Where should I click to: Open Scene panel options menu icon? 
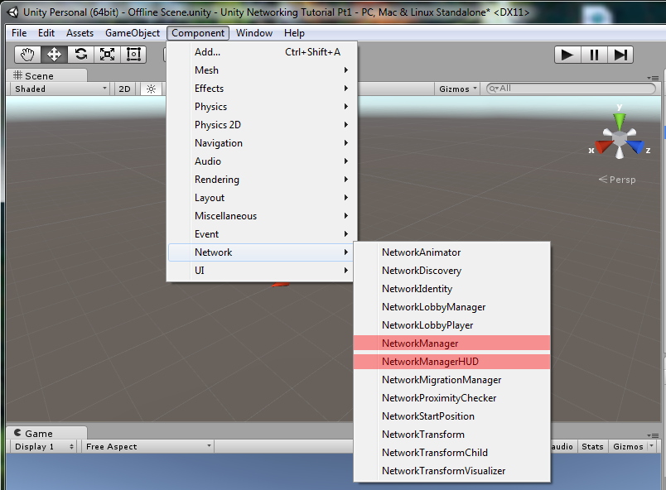point(653,78)
